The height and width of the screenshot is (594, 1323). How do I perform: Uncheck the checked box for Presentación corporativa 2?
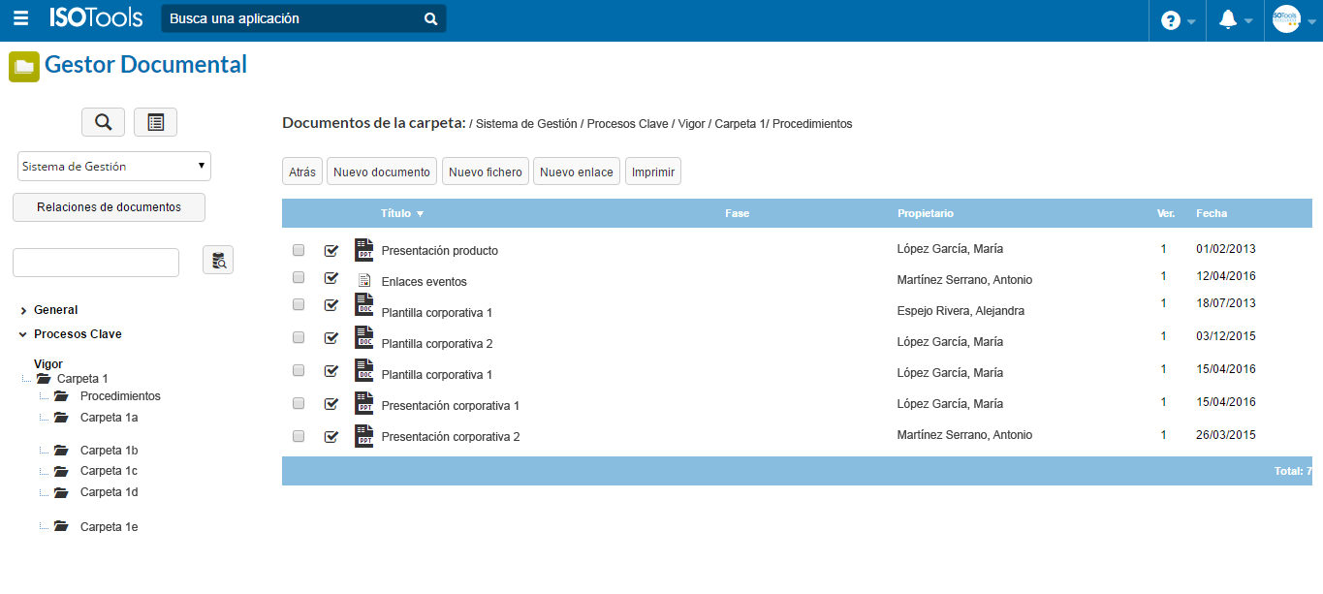click(331, 436)
